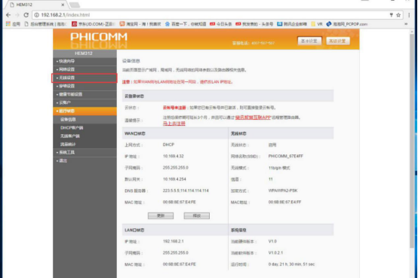Open the 腾讯企业邮箱 bookmark
The image size is (418, 278).
click(x=292, y=24)
